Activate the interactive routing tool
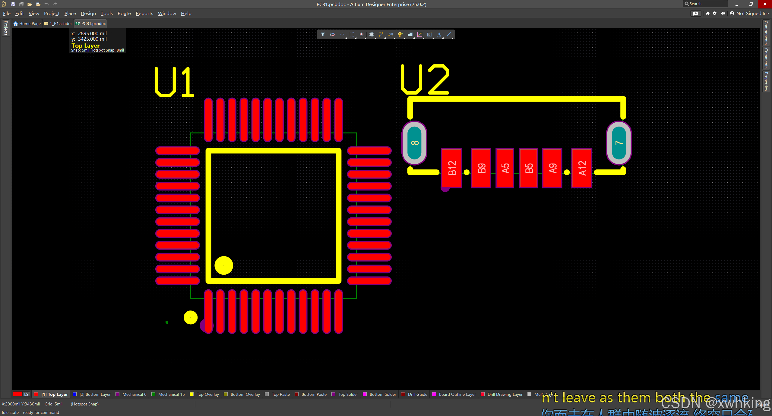The image size is (772, 416). pyautogui.click(x=381, y=34)
